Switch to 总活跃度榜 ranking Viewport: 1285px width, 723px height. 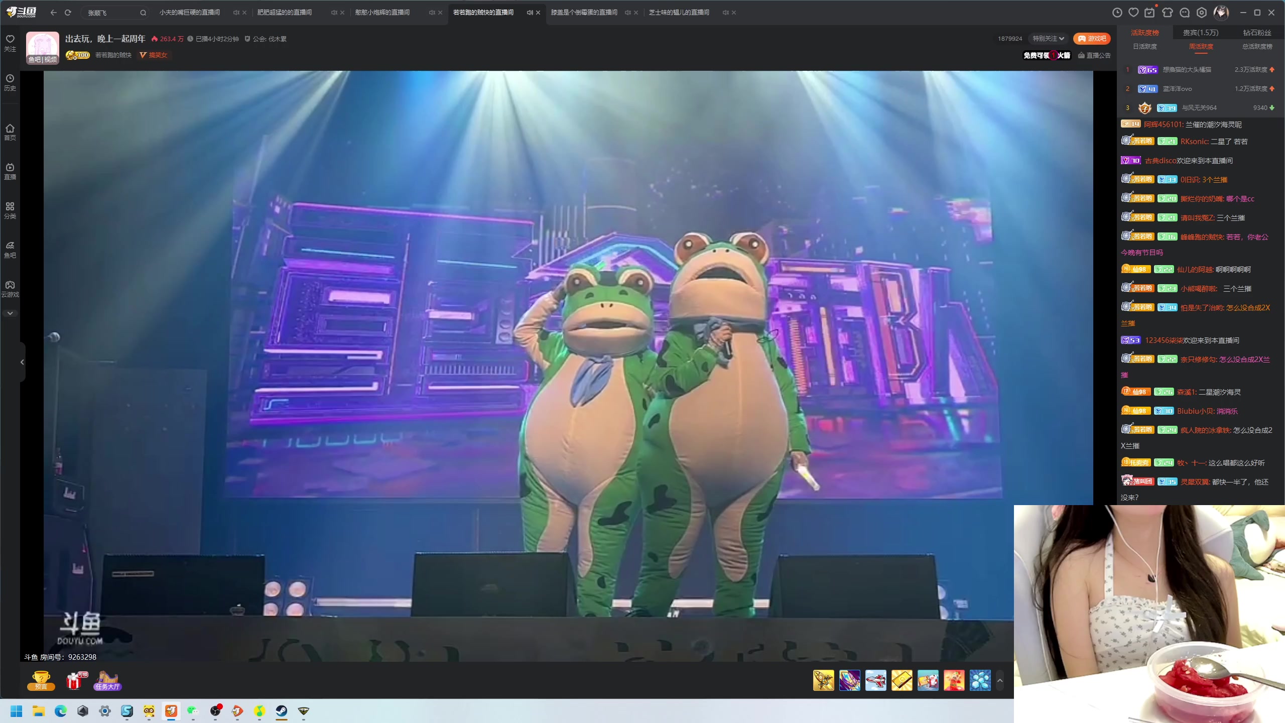pyautogui.click(x=1257, y=46)
